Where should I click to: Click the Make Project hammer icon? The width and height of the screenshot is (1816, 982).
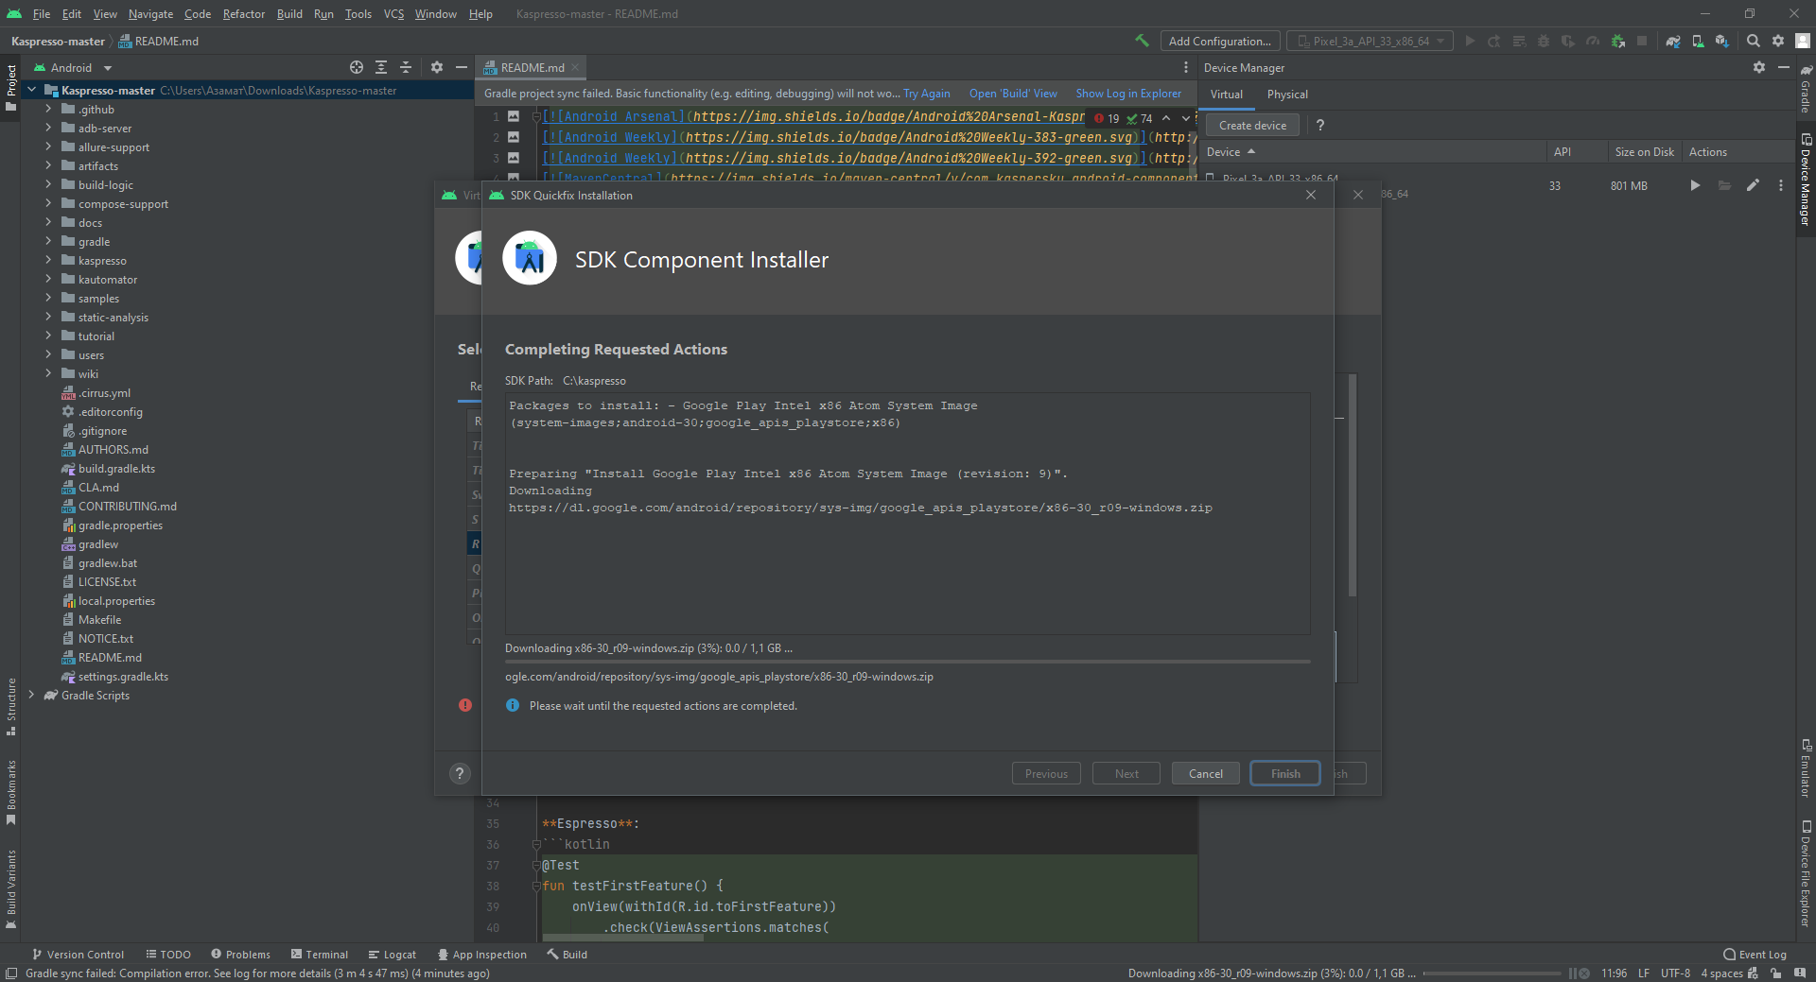tap(1142, 41)
